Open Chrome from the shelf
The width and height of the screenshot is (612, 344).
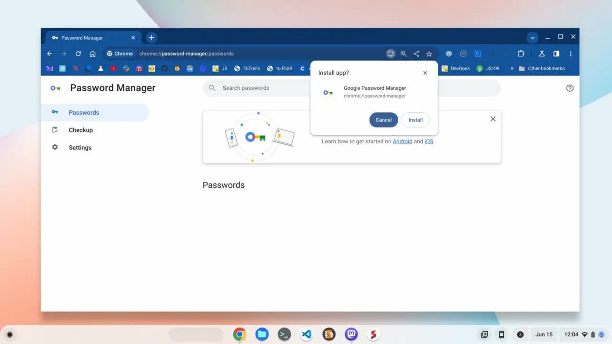pyautogui.click(x=240, y=334)
